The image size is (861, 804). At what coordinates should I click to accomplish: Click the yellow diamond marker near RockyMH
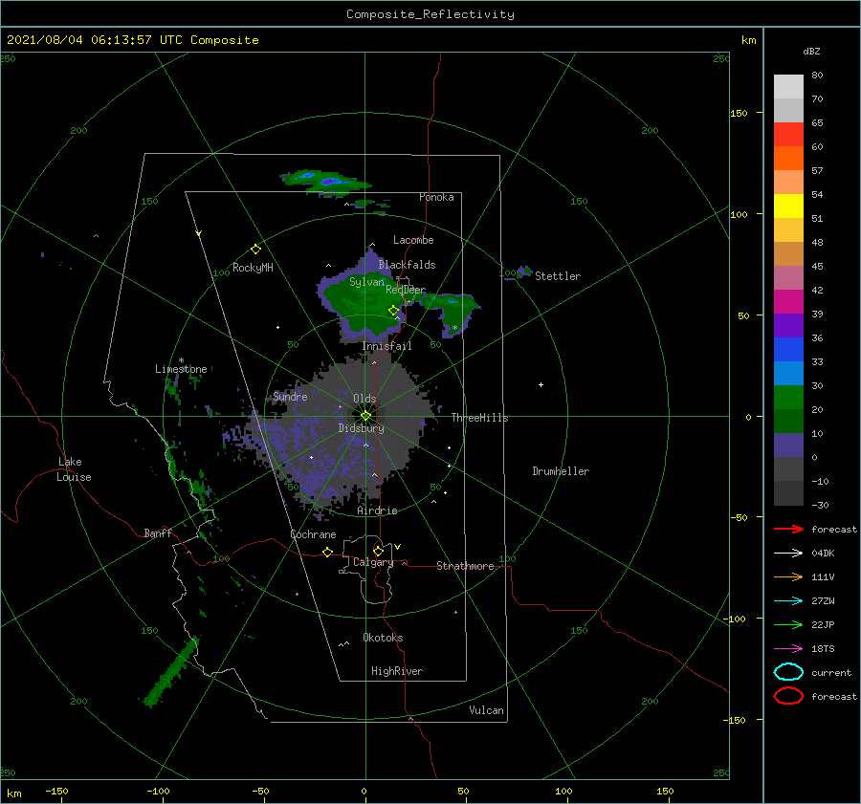point(255,250)
